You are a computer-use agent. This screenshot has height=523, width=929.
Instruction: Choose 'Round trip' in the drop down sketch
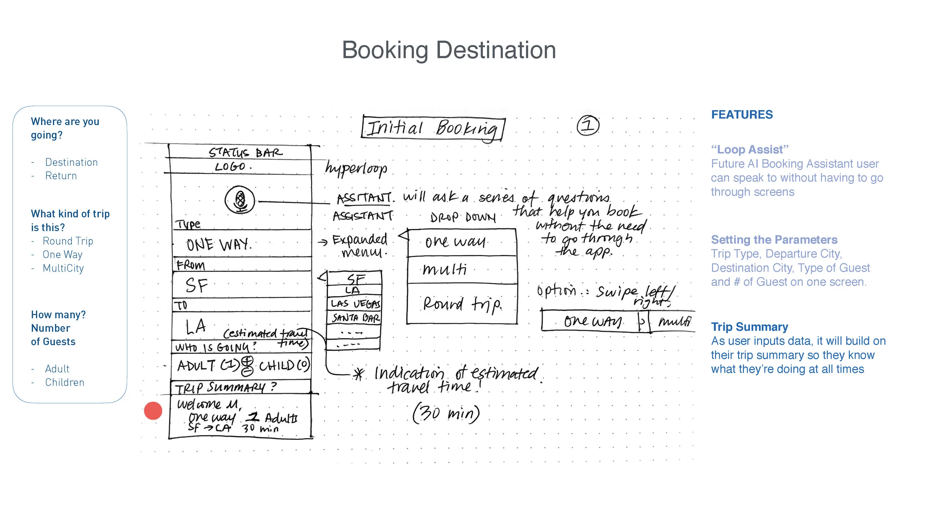click(x=462, y=304)
